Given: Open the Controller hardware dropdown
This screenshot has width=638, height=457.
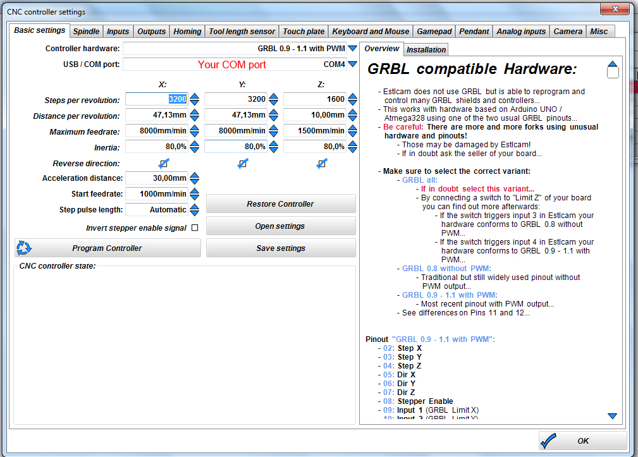Looking at the screenshot, I should (352, 49).
